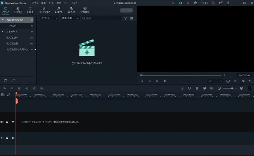This screenshot has width=254, height=156.
Task: Click the microphone voiceover record icon
Action: pyautogui.click(x=197, y=88)
